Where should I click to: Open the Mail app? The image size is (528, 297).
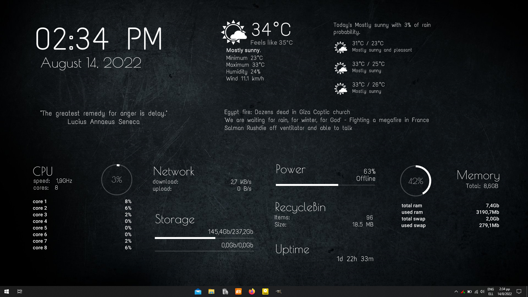(x=198, y=291)
